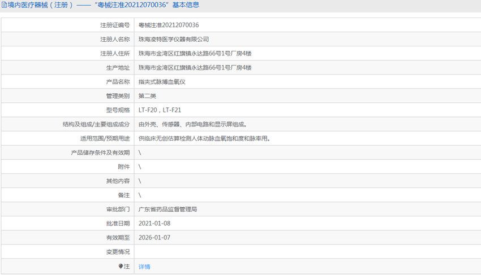The image size is (481, 275).
Task: Click the 批准日期 label
Action: pyautogui.click(x=118, y=223)
